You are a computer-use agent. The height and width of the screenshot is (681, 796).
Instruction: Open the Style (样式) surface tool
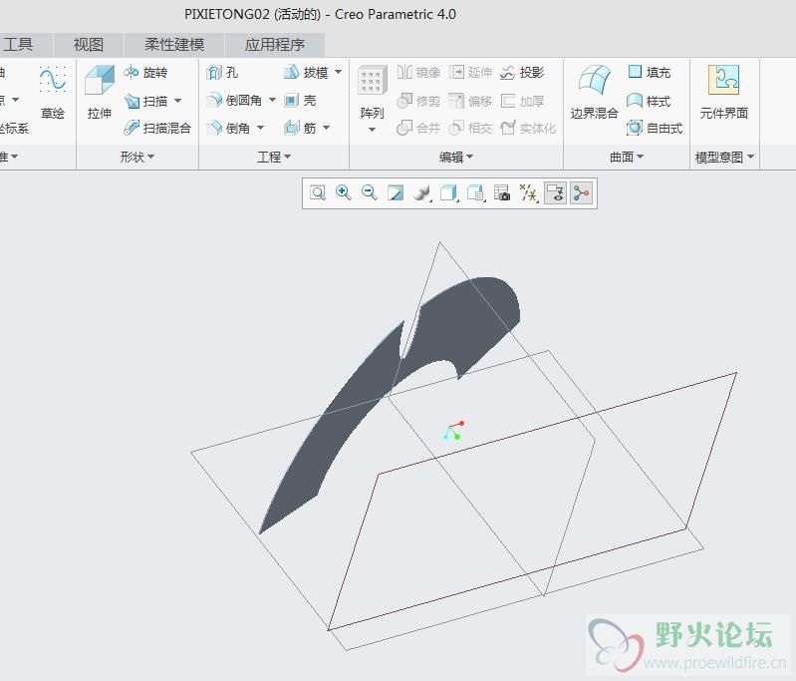[x=649, y=101]
